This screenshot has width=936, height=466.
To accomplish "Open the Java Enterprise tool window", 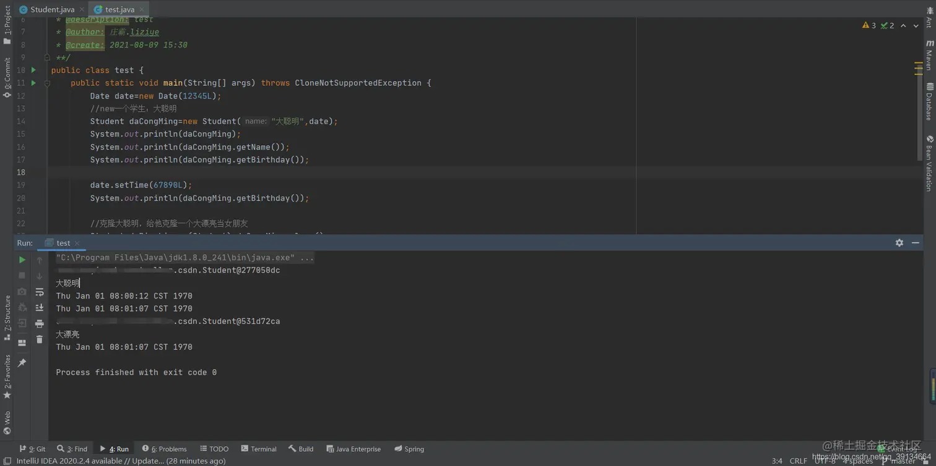I will point(353,449).
